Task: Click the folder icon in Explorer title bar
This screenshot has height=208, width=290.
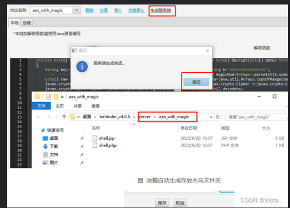Action: coord(38,96)
